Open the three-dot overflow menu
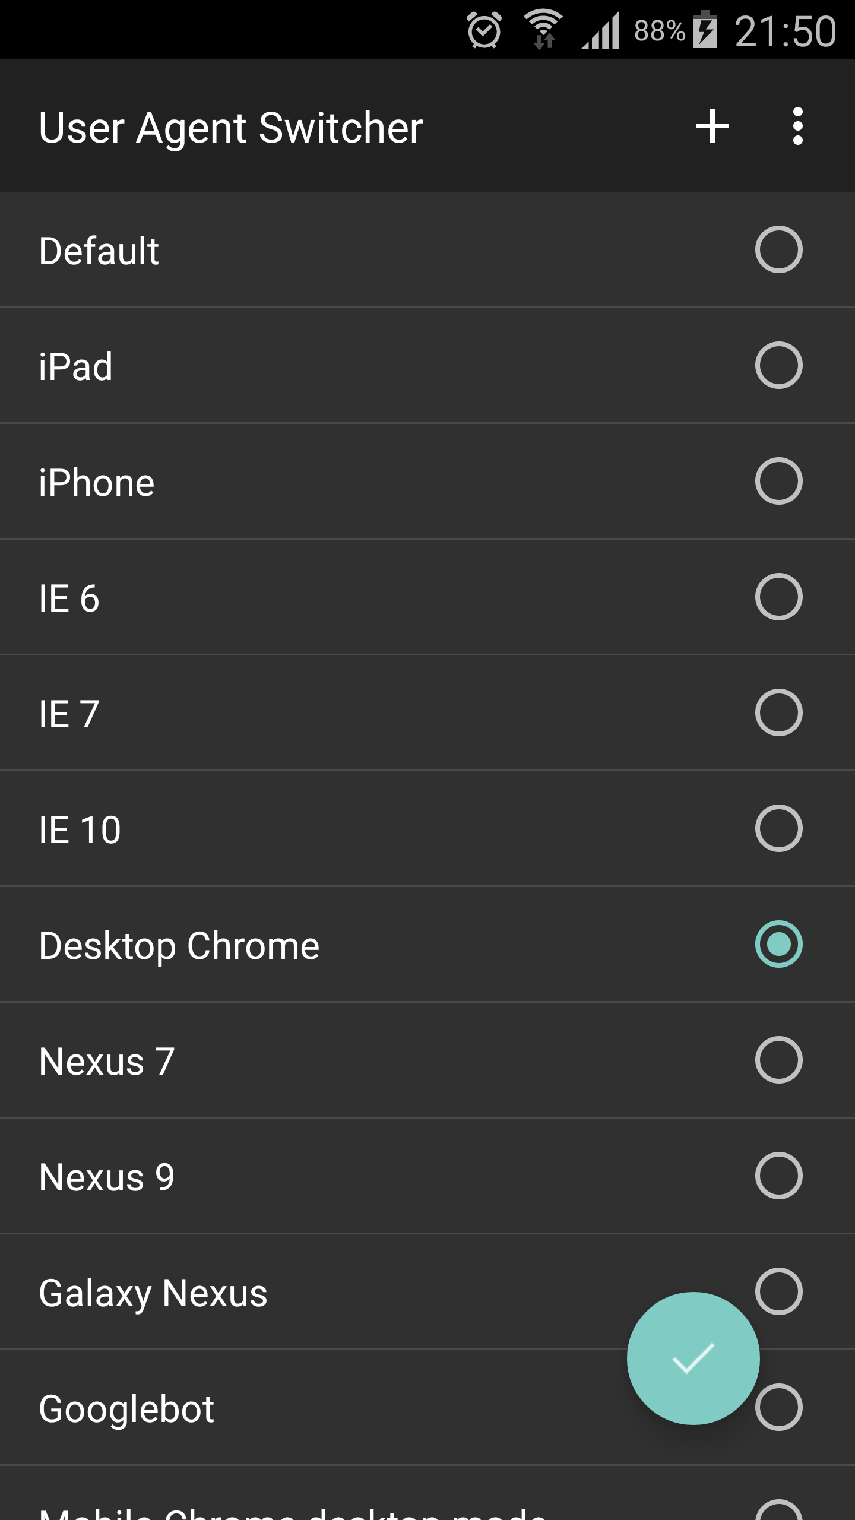This screenshot has width=855, height=1520. [797, 126]
